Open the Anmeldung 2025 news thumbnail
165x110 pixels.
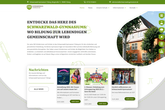(x=69, y=76)
